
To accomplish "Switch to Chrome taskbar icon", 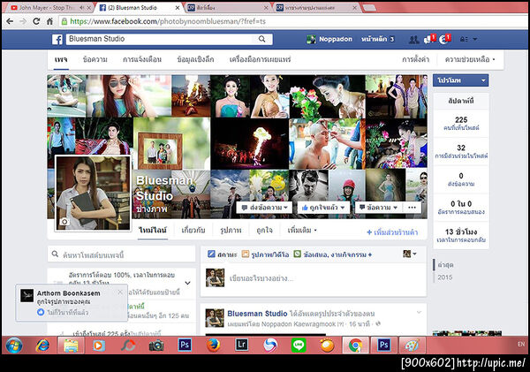I will coord(355,345).
